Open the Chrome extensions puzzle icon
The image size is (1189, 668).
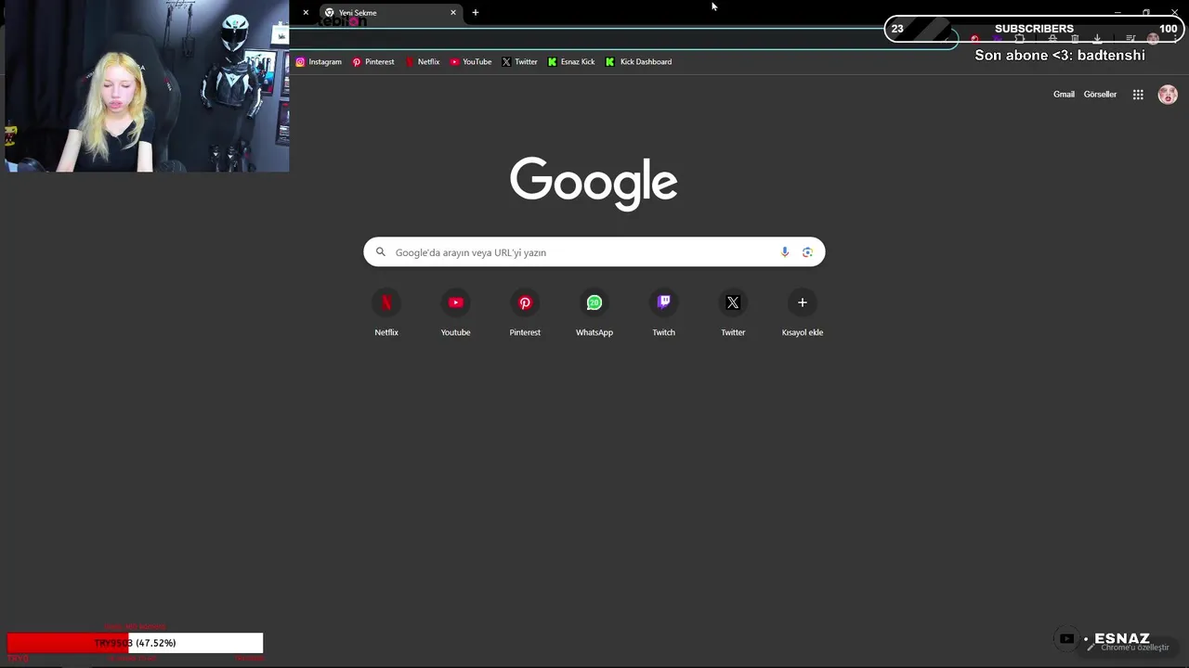[1019, 39]
